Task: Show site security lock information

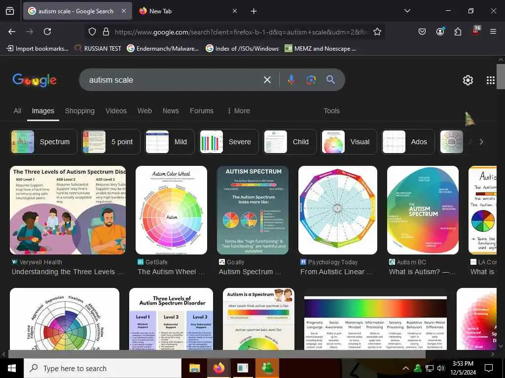Action: coord(106,31)
